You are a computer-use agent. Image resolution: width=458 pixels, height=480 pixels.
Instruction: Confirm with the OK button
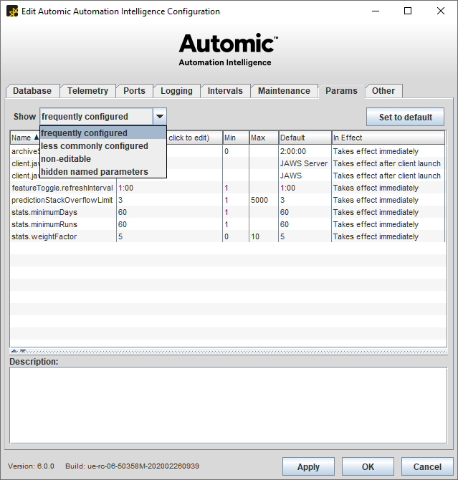tap(368, 466)
